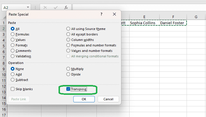
Task: Select the Formulas radio button
Action: click(13, 34)
